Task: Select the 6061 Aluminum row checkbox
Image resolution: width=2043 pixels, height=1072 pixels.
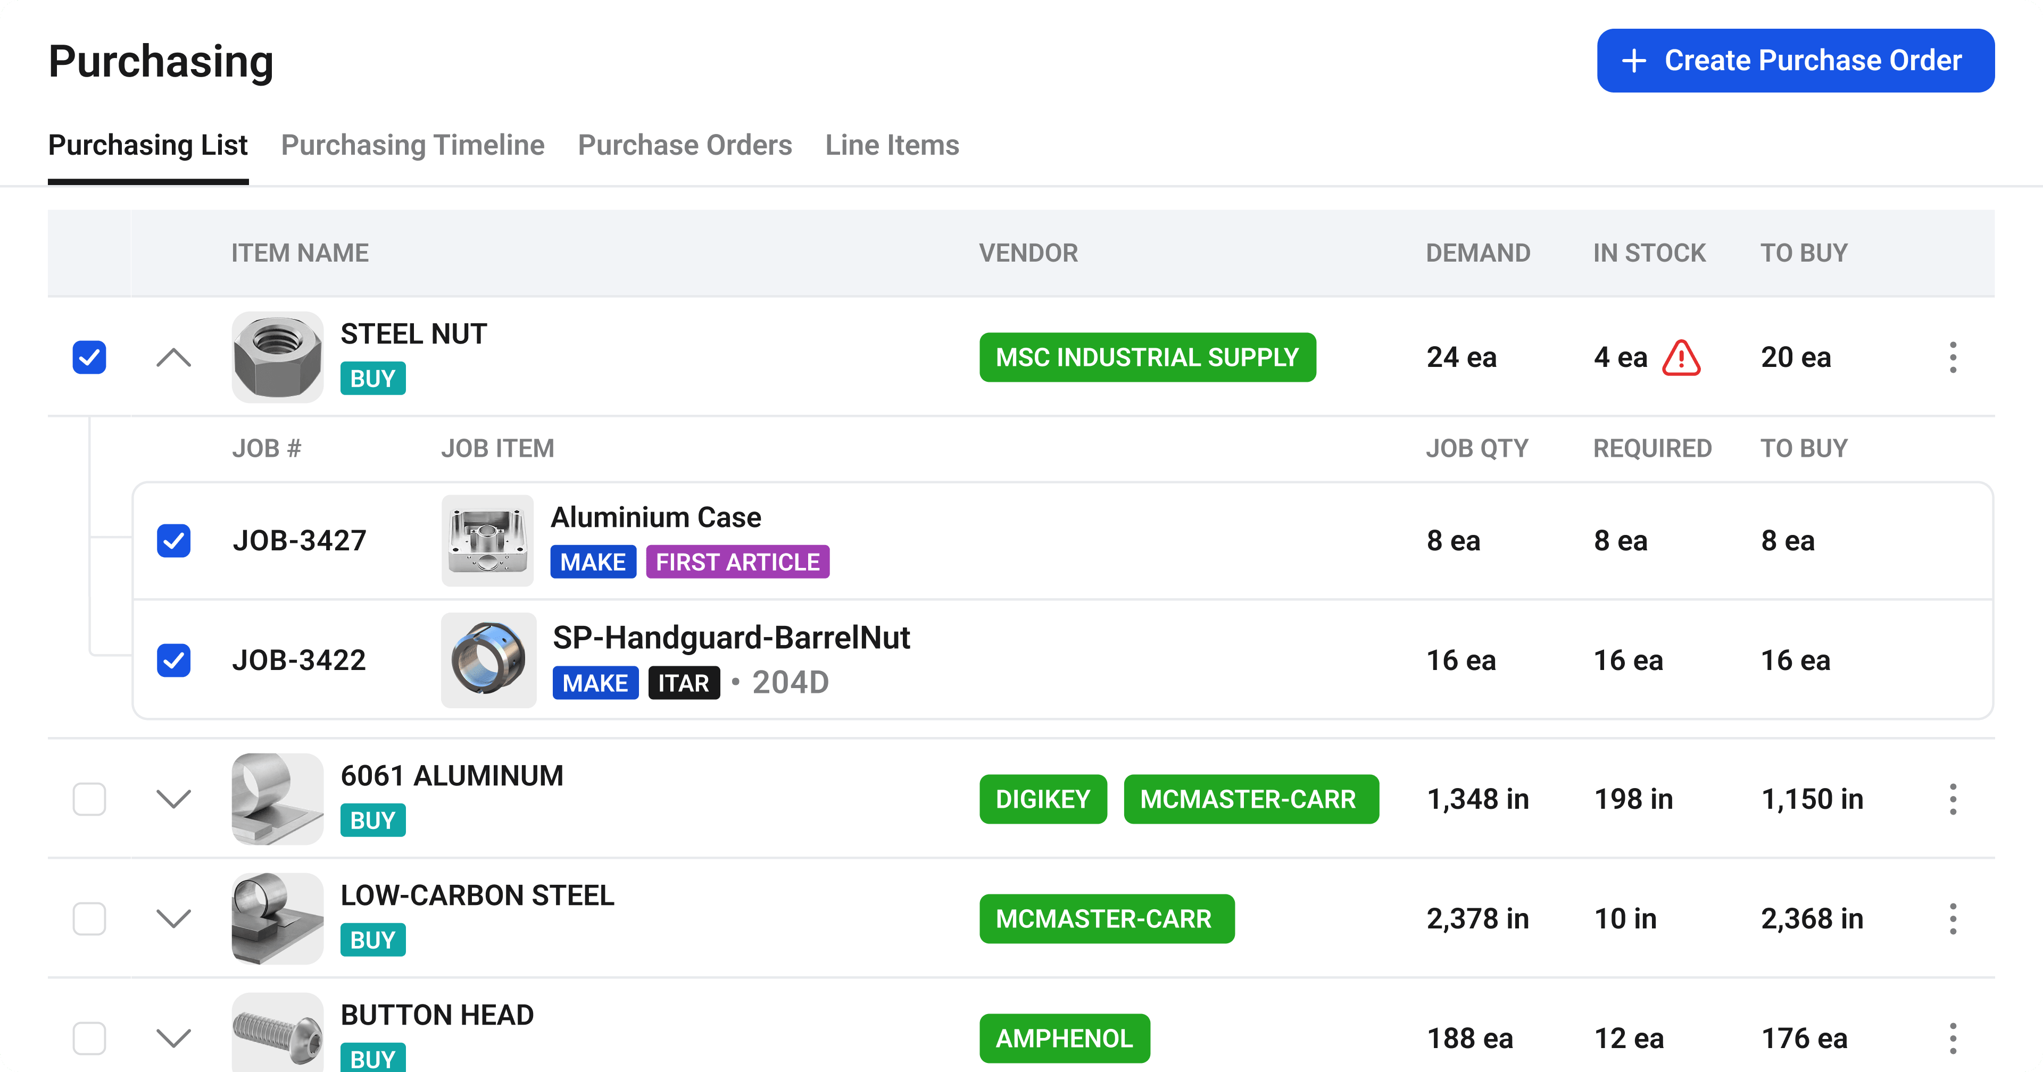Action: tap(89, 799)
